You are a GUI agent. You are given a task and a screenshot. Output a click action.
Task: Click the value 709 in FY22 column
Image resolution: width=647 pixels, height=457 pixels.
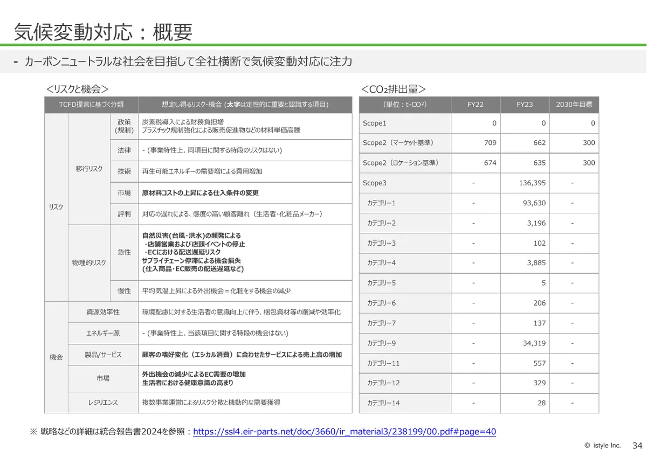(x=490, y=143)
